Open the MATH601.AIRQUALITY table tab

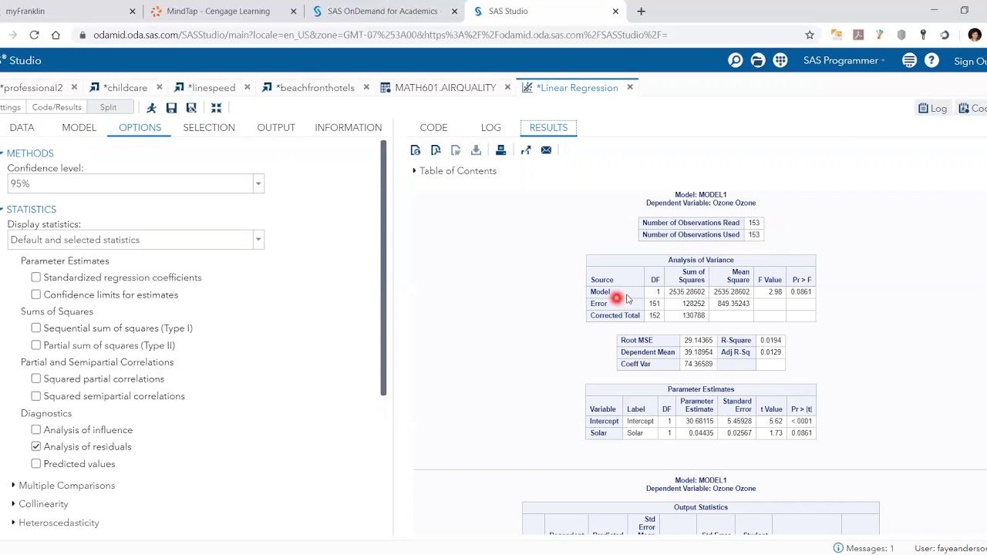[445, 88]
